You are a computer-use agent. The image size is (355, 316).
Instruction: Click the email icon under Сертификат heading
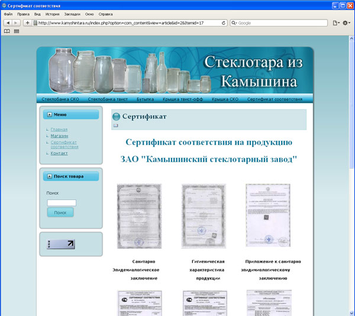116,125
